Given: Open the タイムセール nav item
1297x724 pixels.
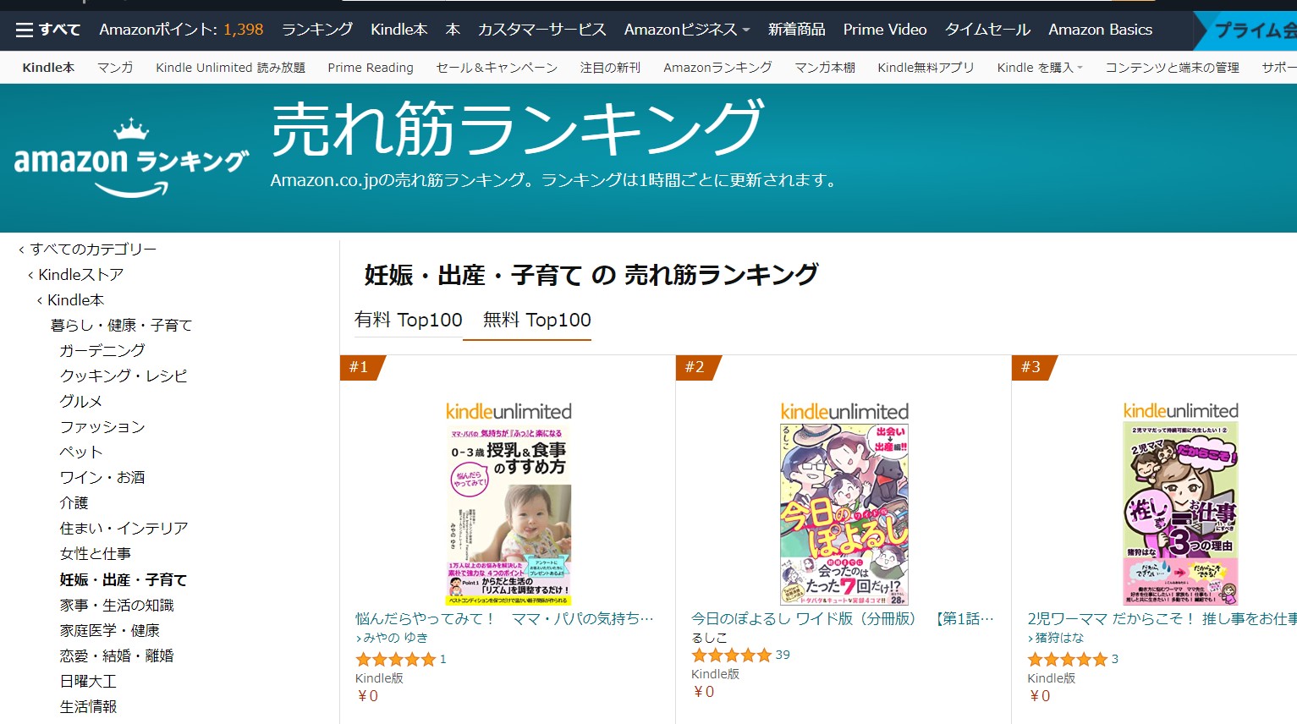Looking at the screenshot, I should [x=987, y=30].
